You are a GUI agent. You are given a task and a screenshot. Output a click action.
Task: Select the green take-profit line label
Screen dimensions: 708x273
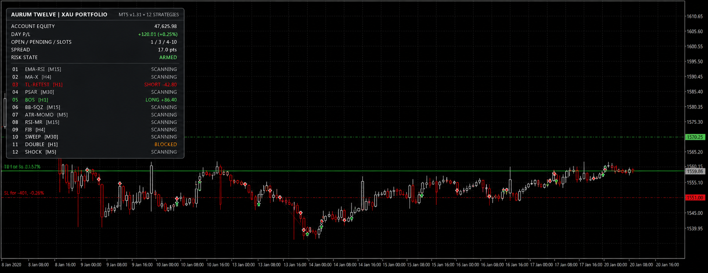tap(22, 167)
